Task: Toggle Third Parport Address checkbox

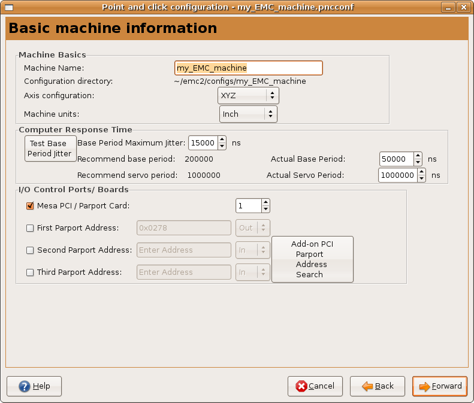Action: click(31, 272)
